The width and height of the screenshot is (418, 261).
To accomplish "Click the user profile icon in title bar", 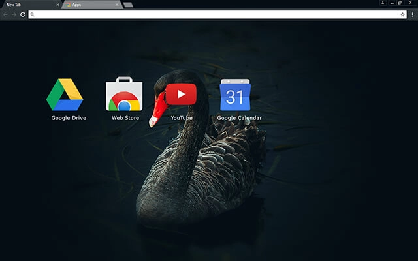I will pyautogui.click(x=383, y=3).
